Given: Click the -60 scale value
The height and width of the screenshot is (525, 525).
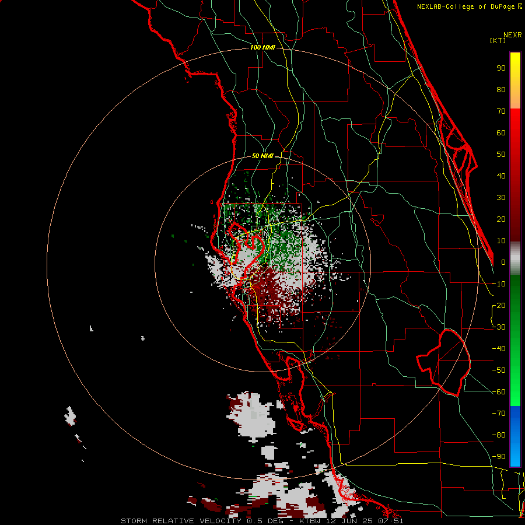Looking at the screenshot, I should click(499, 392).
